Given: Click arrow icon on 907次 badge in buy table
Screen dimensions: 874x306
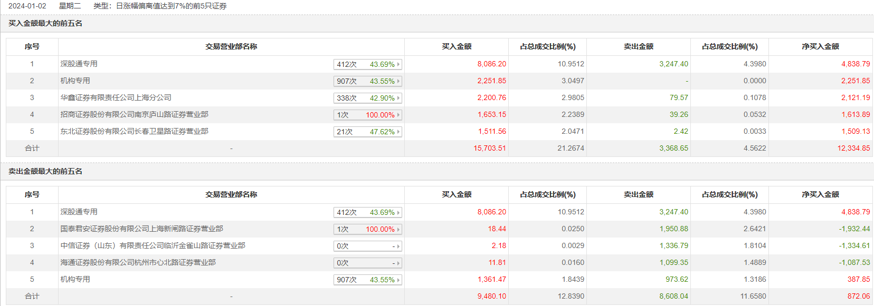Looking at the screenshot, I should pyautogui.click(x=398, y=81).
